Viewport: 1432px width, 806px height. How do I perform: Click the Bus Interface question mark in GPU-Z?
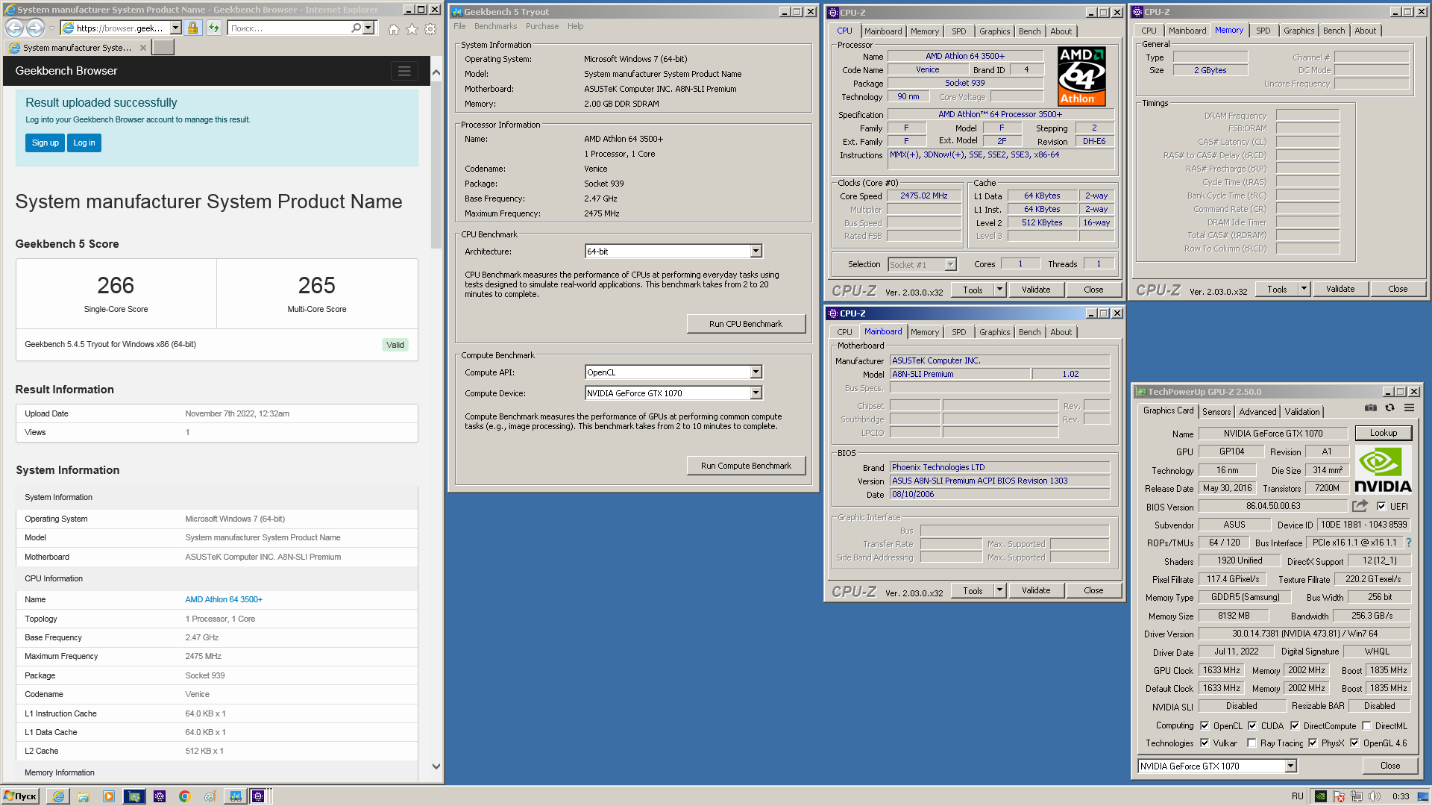point(1409,543)
